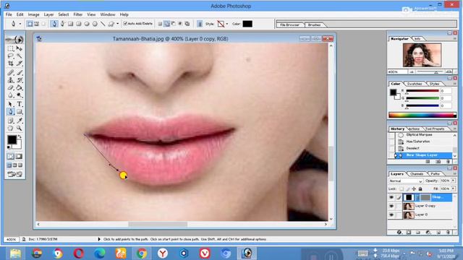
Task: Switch to the Channels tab
Action: [417, 174]
